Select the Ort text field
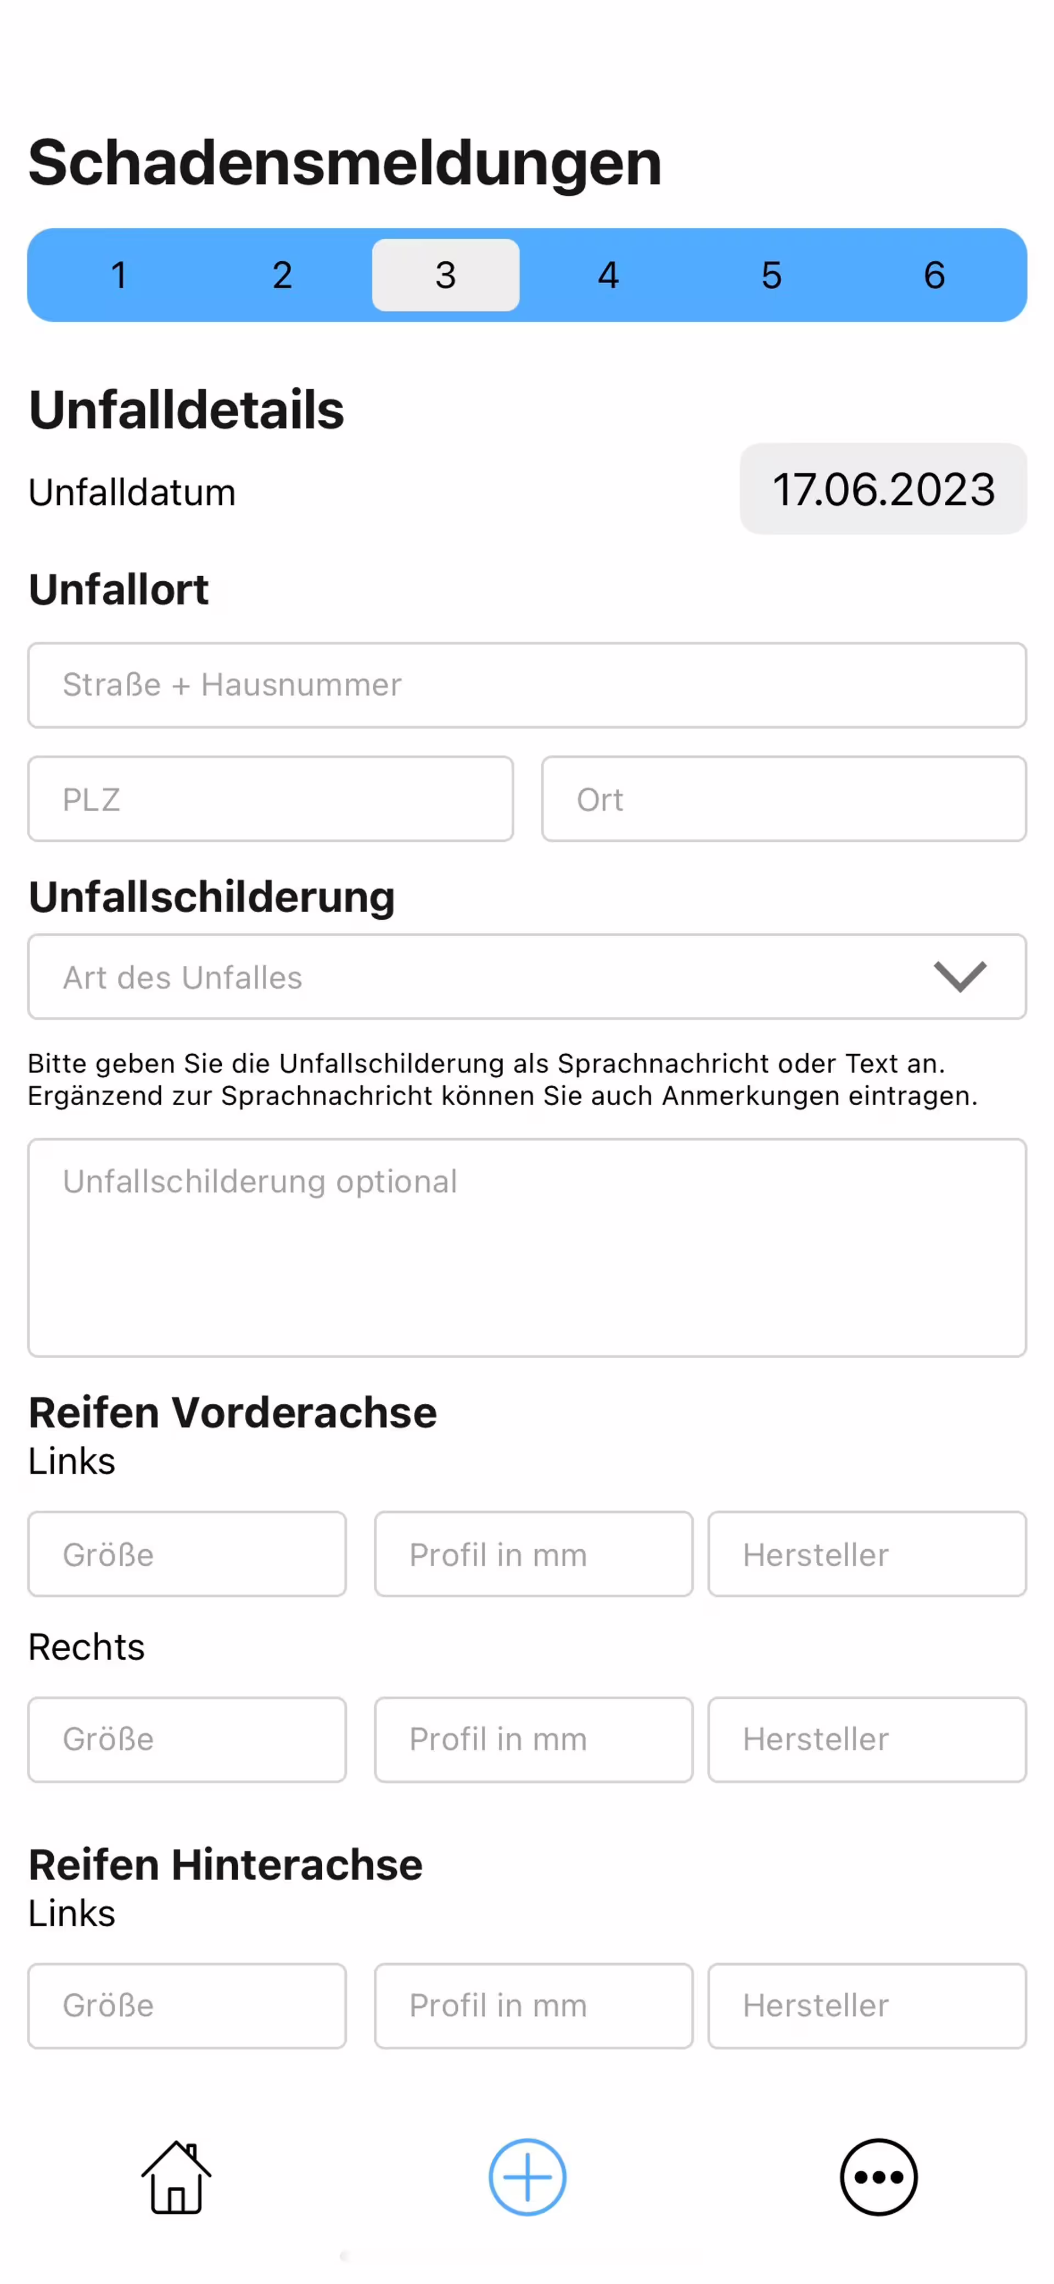The width and height of the screenshot is (1054, 2284). (x=783, y=799)
